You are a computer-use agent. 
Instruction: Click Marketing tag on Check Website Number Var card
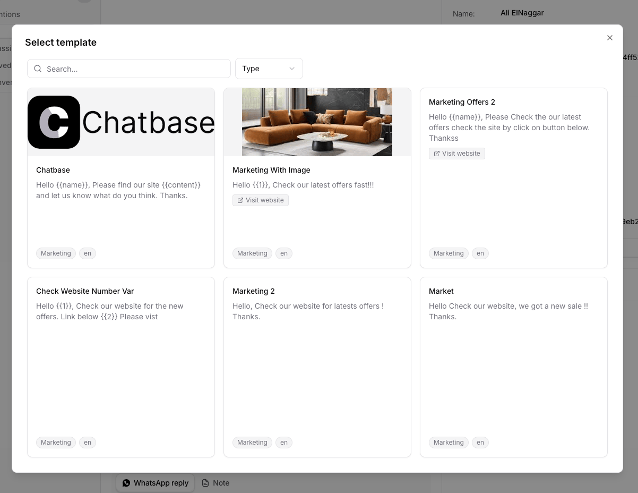click(56, 443)
